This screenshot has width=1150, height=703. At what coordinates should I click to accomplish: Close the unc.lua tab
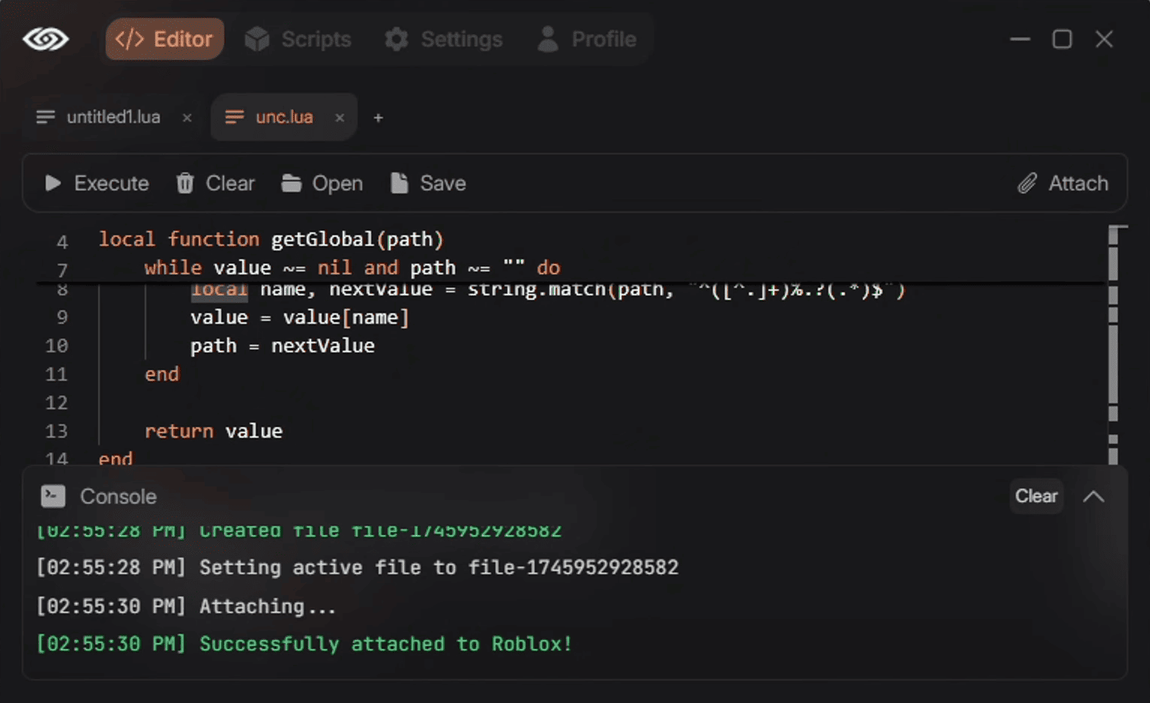tap(340, 117)
